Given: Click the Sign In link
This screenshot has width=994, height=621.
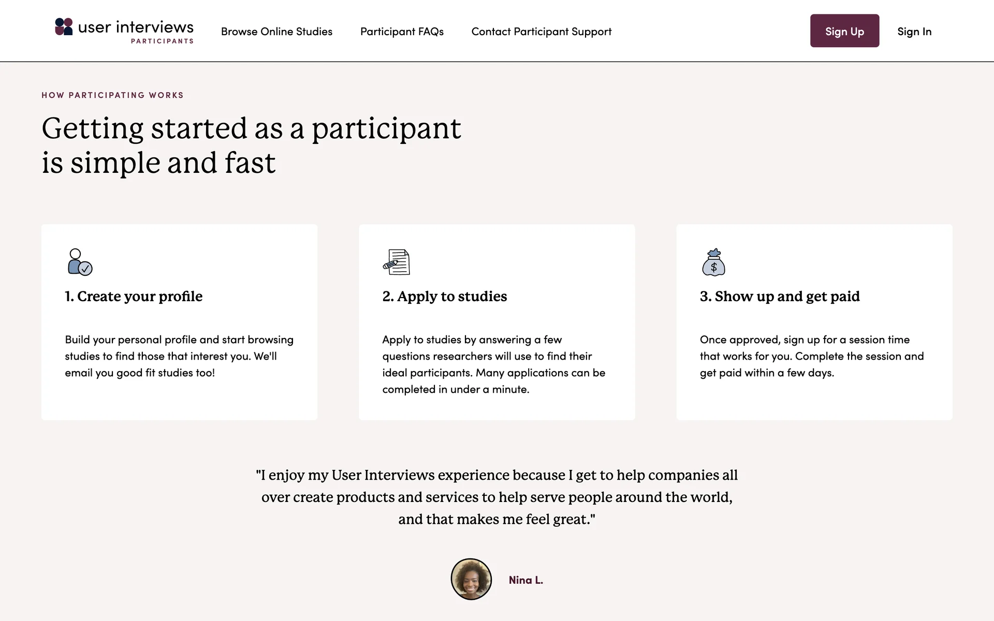Looking at the screenshot, I should 914,32.
